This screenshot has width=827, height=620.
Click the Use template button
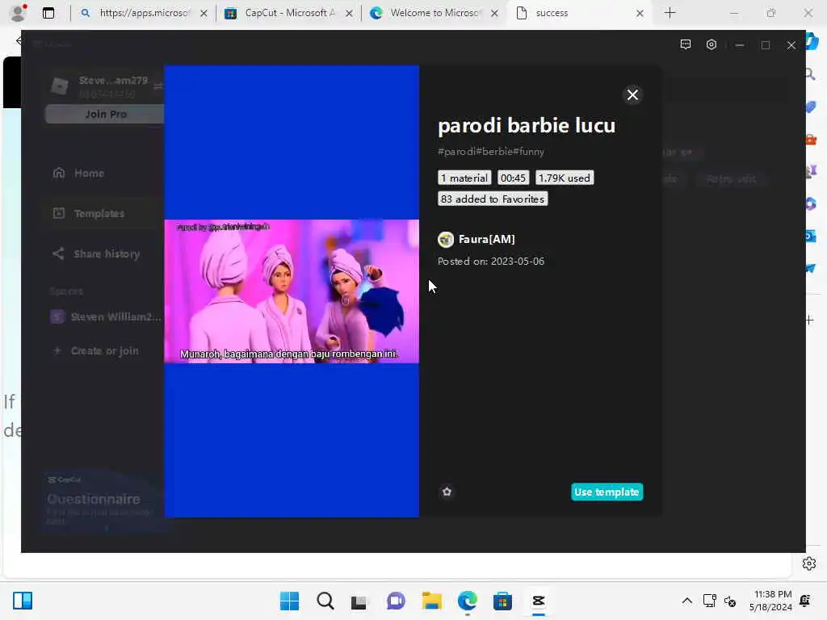[607, 492]
